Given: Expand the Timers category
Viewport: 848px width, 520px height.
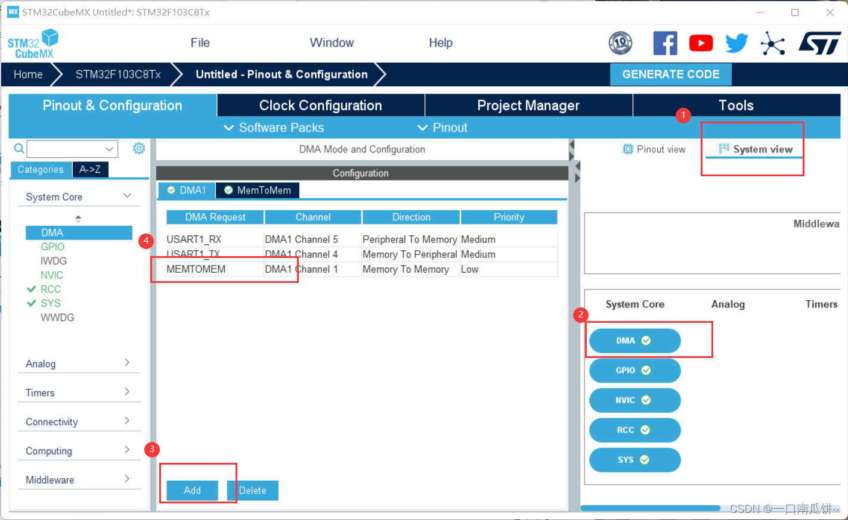Looking at the screenshot, I should coord(127,392).
